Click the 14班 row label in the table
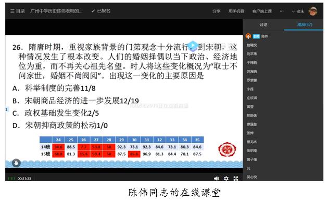The height and width of the screenshot is (203, 326). click(45, 147)
